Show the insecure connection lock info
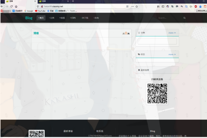Image resolution: width=207 pixels, height=138 pixels. click(42, 6)
